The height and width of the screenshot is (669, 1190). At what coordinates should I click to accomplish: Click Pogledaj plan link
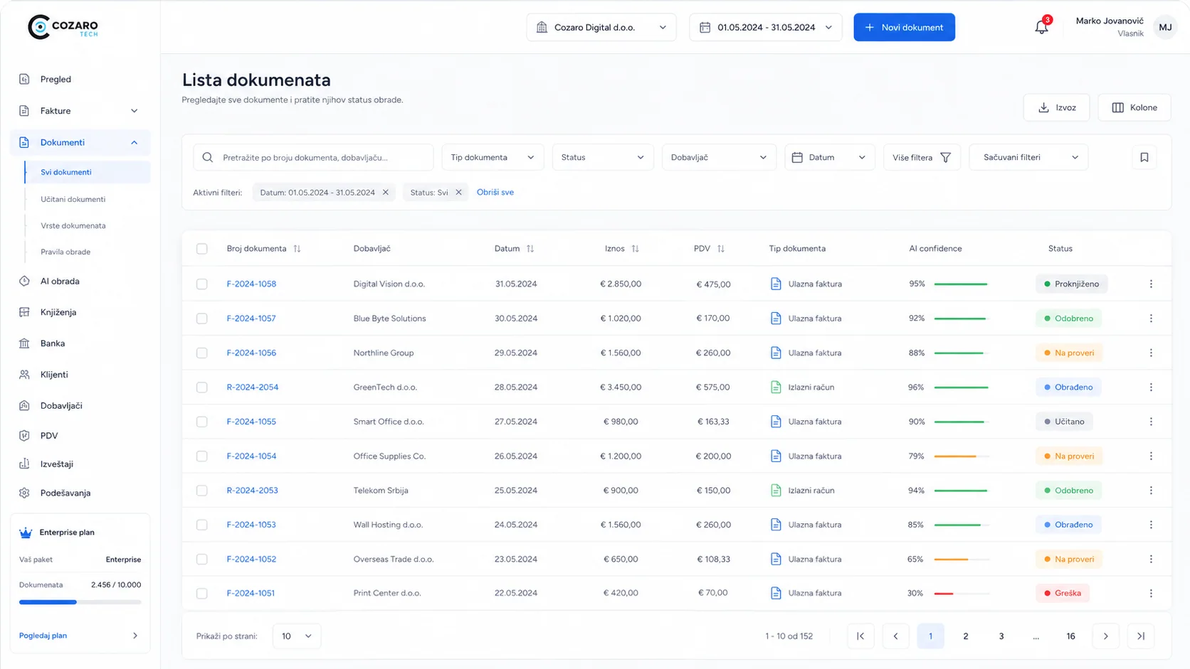pos(43,636)
